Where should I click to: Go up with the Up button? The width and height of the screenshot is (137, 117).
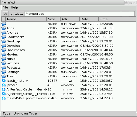point(5,14)
